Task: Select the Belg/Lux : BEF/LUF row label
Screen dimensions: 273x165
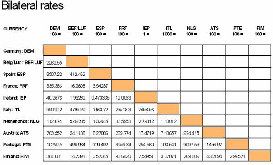Action: pos(23,62)
